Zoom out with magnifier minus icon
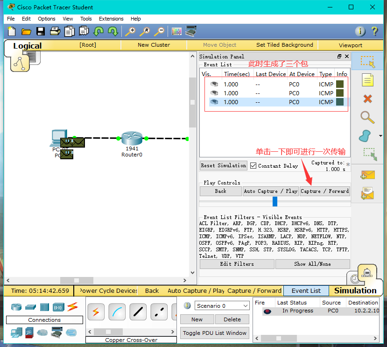387x347 pixels. click(159, 31)
